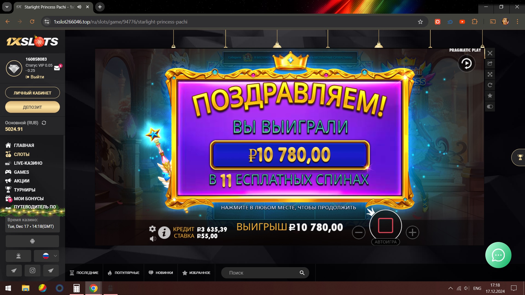Increase bet with plus button
Viewport: 525px width, 295px height.
coord(412,232)
